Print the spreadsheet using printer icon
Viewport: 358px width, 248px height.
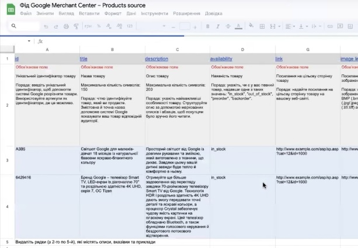[65, 26]
